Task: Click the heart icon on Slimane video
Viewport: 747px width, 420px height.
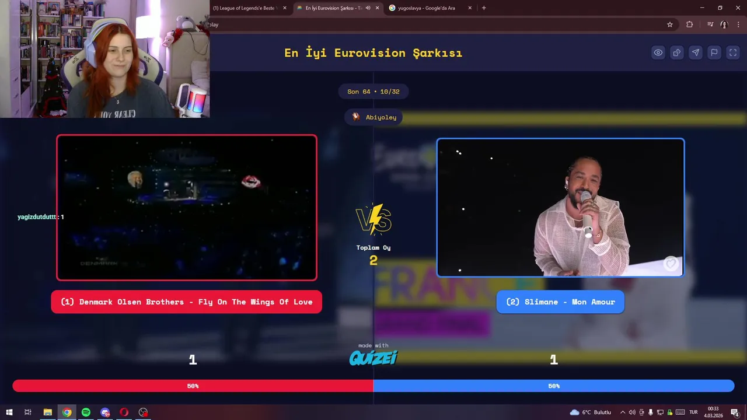Action: (x=671, y=264)
